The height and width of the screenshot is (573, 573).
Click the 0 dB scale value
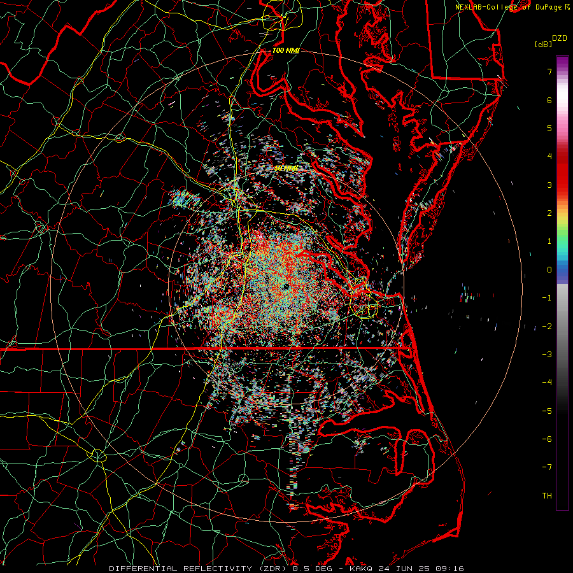point(549,270)
